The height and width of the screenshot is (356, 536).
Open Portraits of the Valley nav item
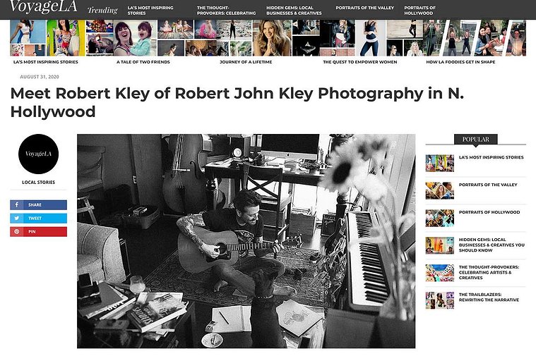[364, 8]
